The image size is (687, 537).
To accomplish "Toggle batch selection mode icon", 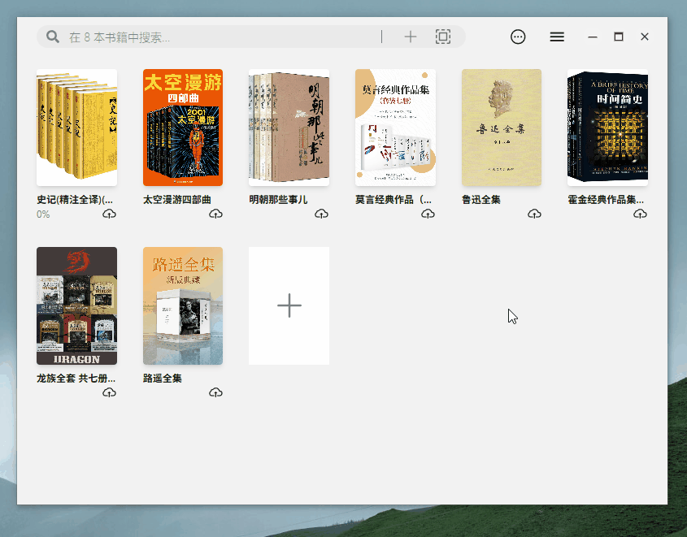I will [x=443, y=37].
